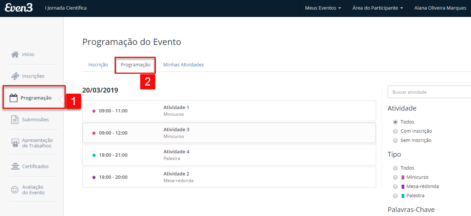Click I Jornada Científica event title
The image size is (471, 216).
click(x=66, y=8)
